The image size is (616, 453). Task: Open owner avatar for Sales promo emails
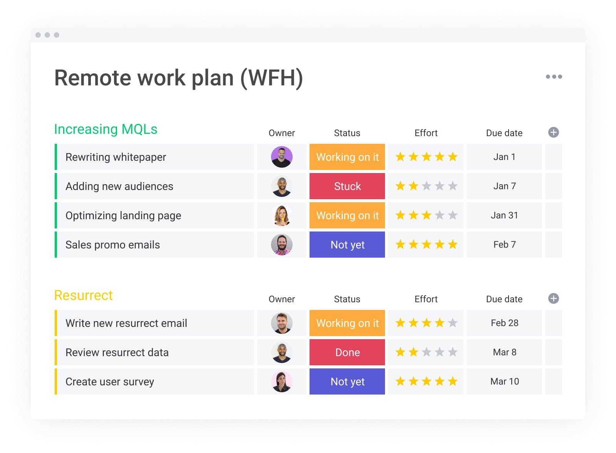[282, 245]
